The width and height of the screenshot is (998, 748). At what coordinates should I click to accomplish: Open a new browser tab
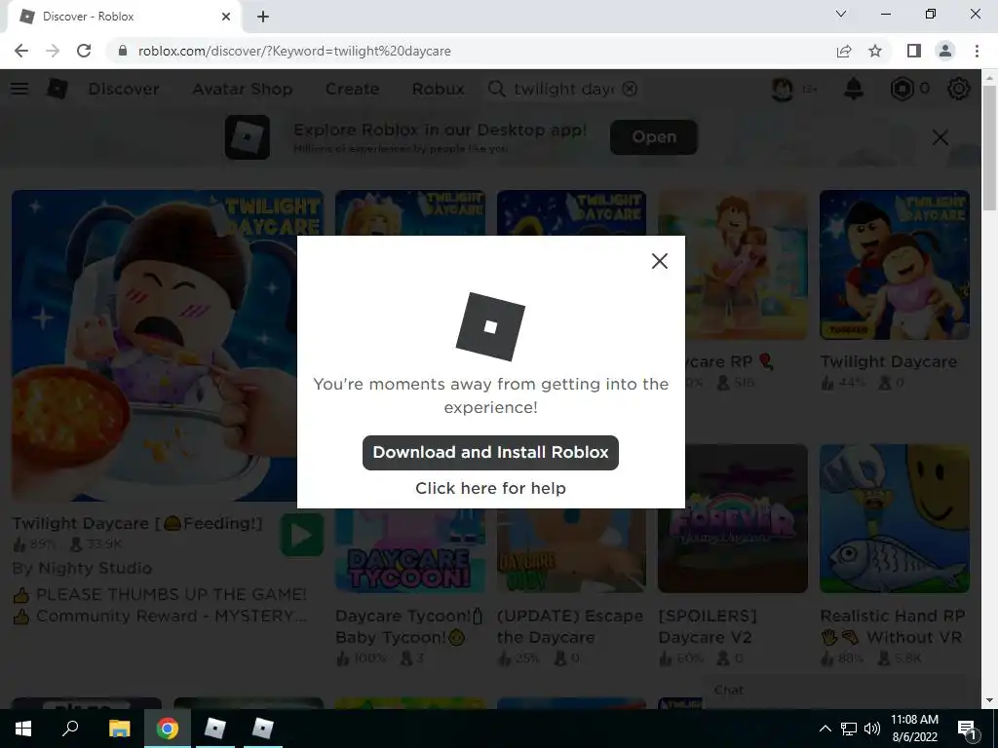pos(263,17)
